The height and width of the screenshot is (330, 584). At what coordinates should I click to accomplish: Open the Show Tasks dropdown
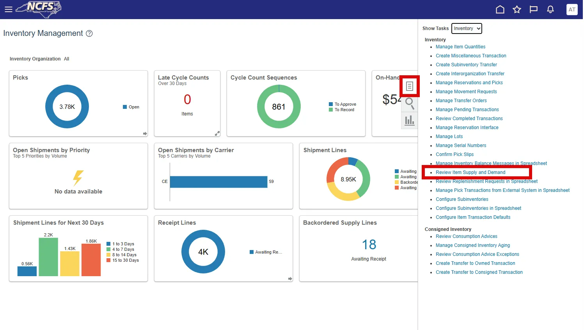click(466, 28)
